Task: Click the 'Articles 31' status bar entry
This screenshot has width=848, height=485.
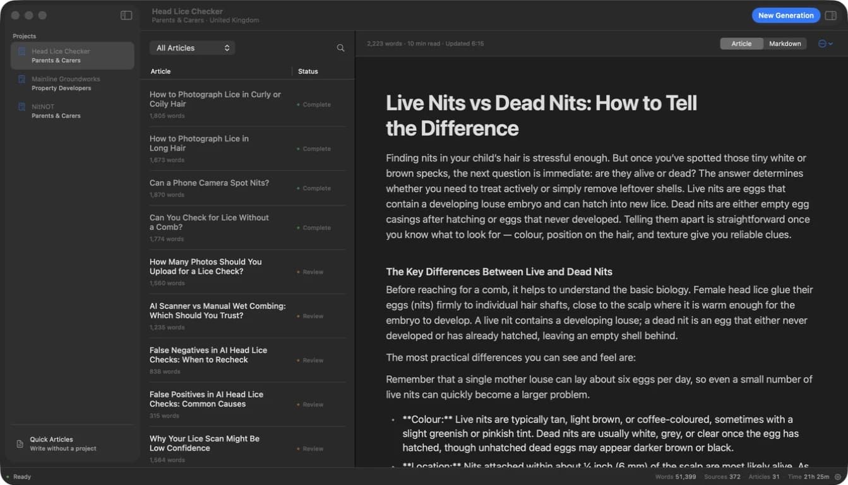Action: (x=764, y=477)
